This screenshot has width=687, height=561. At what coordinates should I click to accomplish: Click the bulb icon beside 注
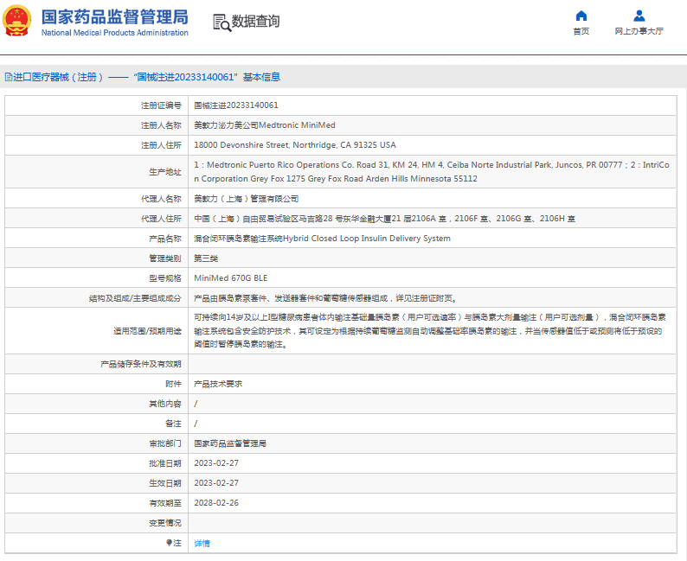pos(169,543)
